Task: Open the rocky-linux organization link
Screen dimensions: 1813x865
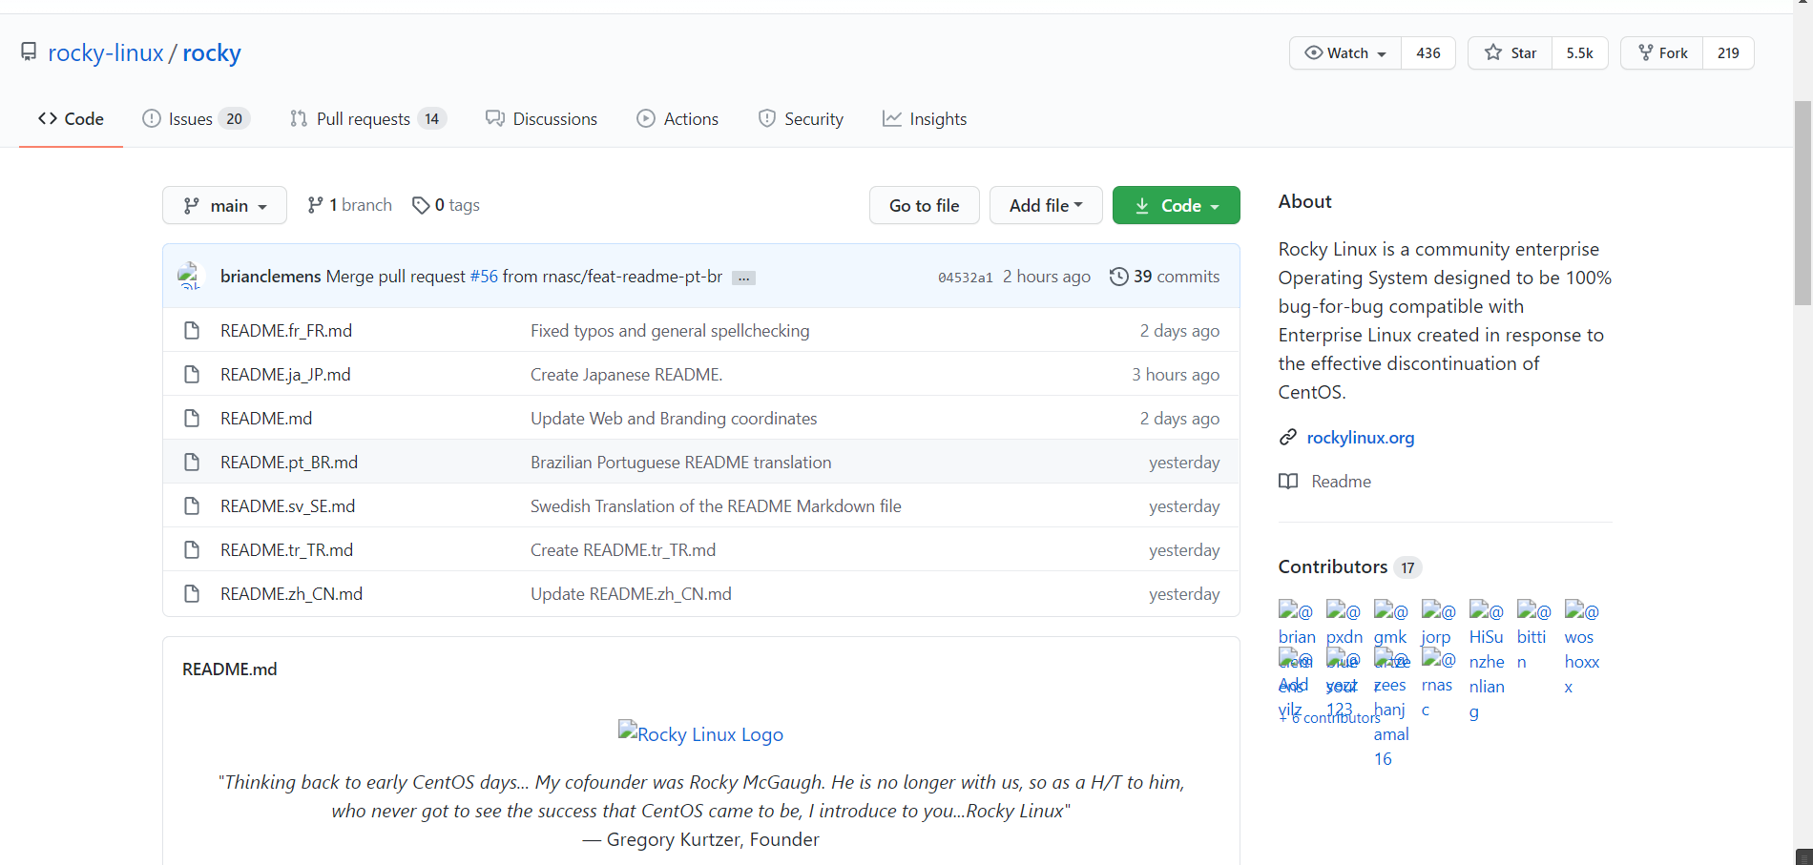Action: [x=106, y=52]
